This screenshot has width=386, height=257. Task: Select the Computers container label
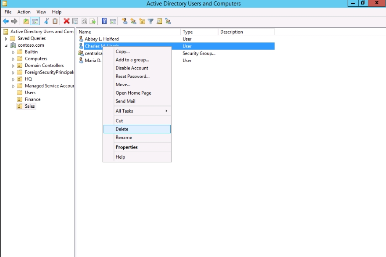[x=36, y=58]
